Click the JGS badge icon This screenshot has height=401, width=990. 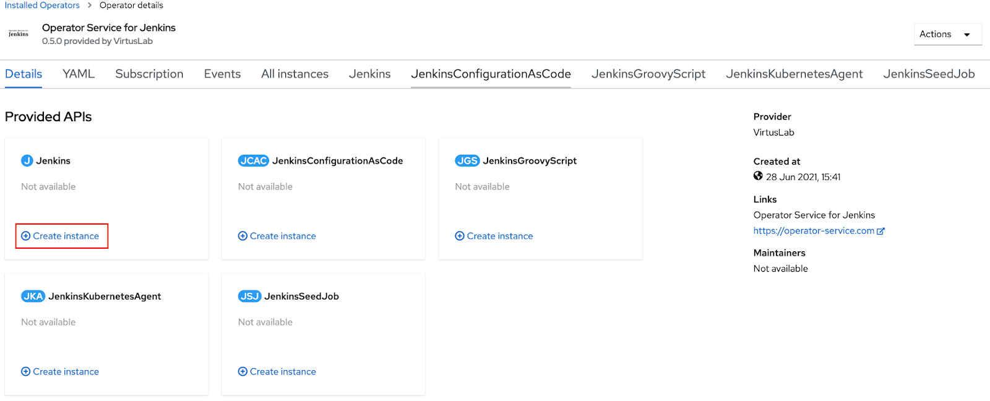pos(467,161)
